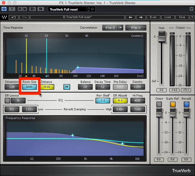Click the Waves redo arrow icon
The height and width of the screenshot is (176, 195).
[24, 17]
